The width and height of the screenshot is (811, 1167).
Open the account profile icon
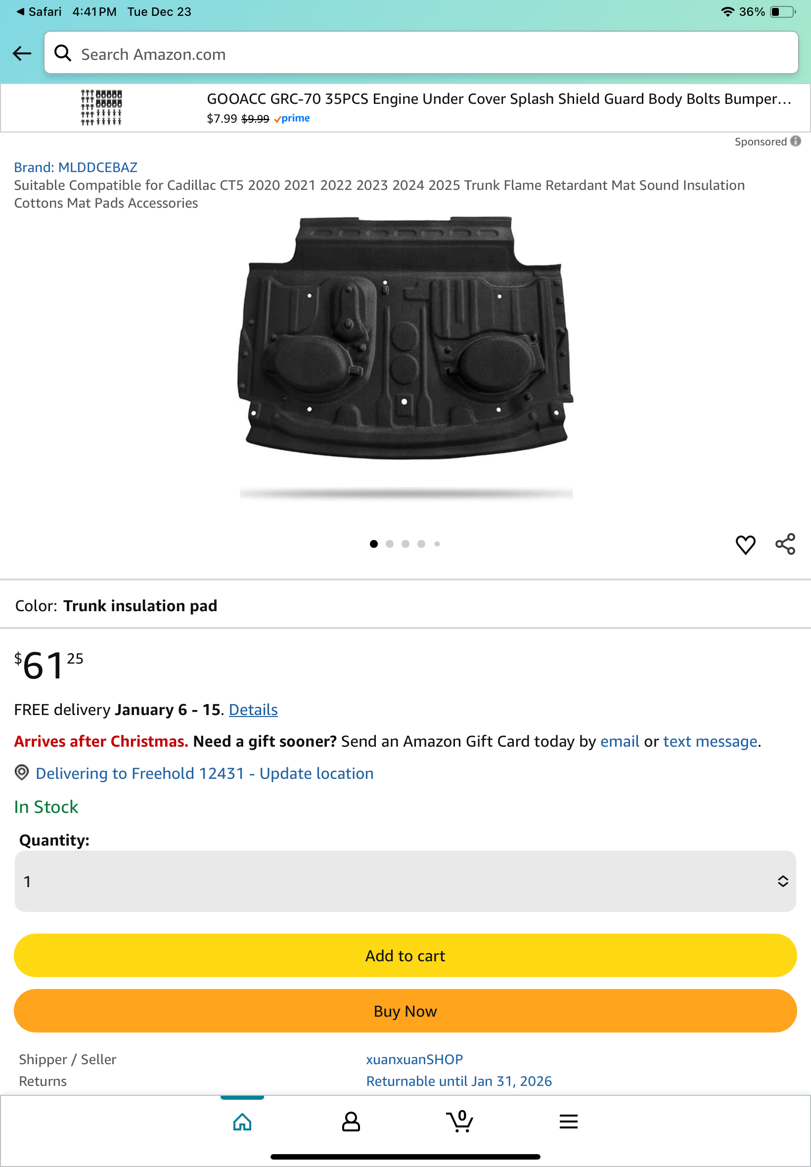coord(351,1122)
